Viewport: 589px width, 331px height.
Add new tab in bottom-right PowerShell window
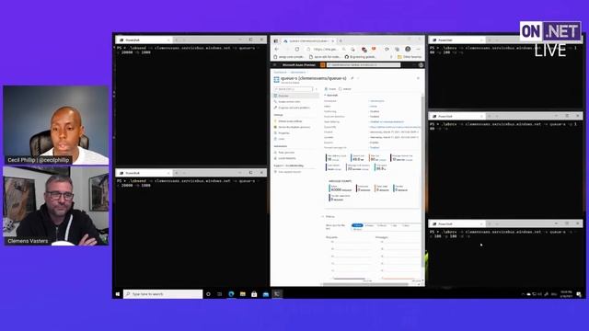click(489, 224)
